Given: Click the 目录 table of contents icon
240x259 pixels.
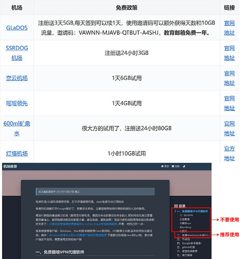Looking at the screenshot, I should pos(175,206).
